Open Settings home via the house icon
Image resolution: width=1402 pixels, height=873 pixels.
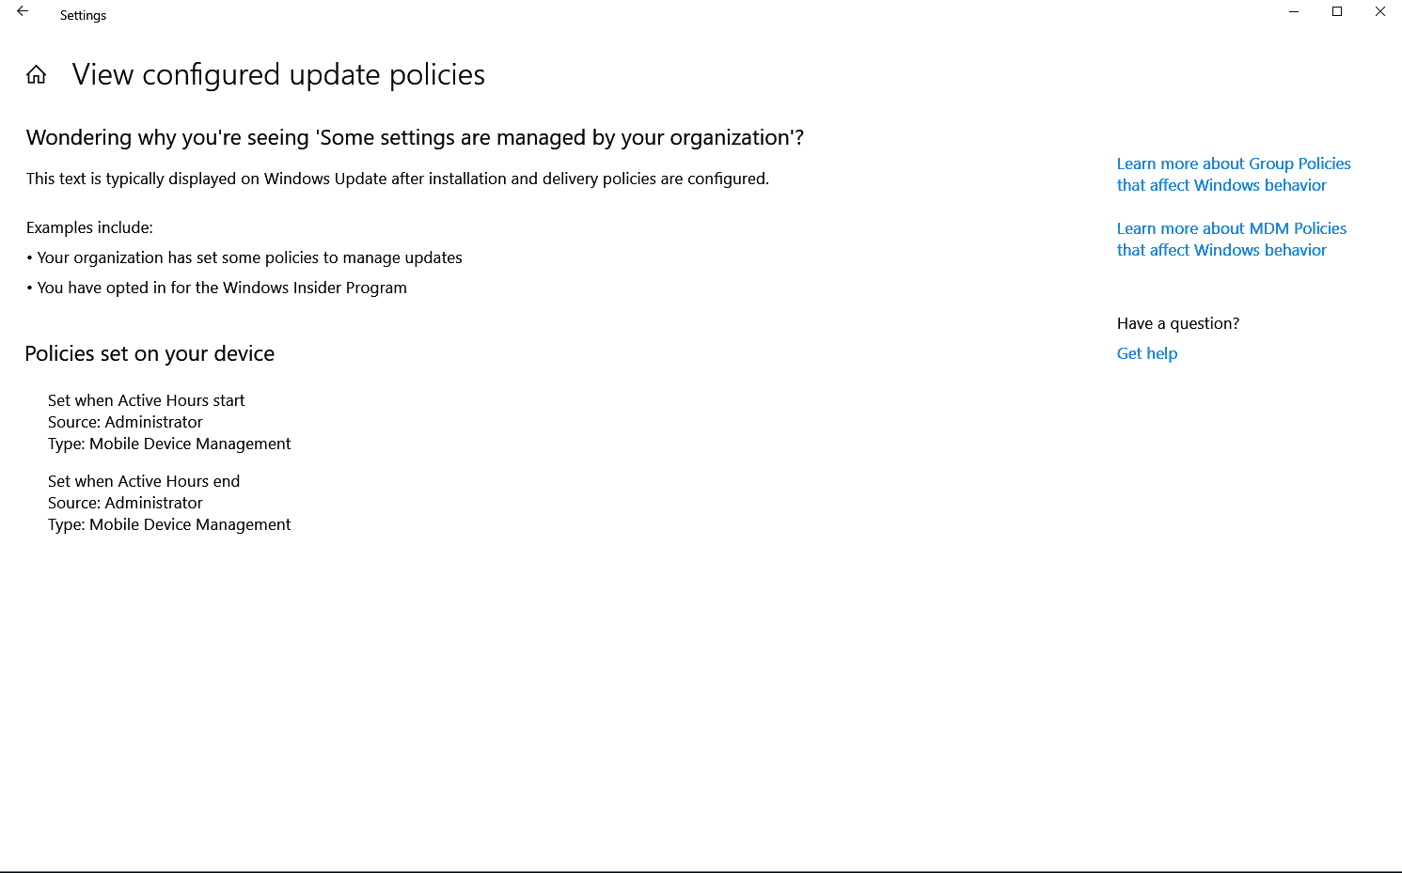point(35,74)
